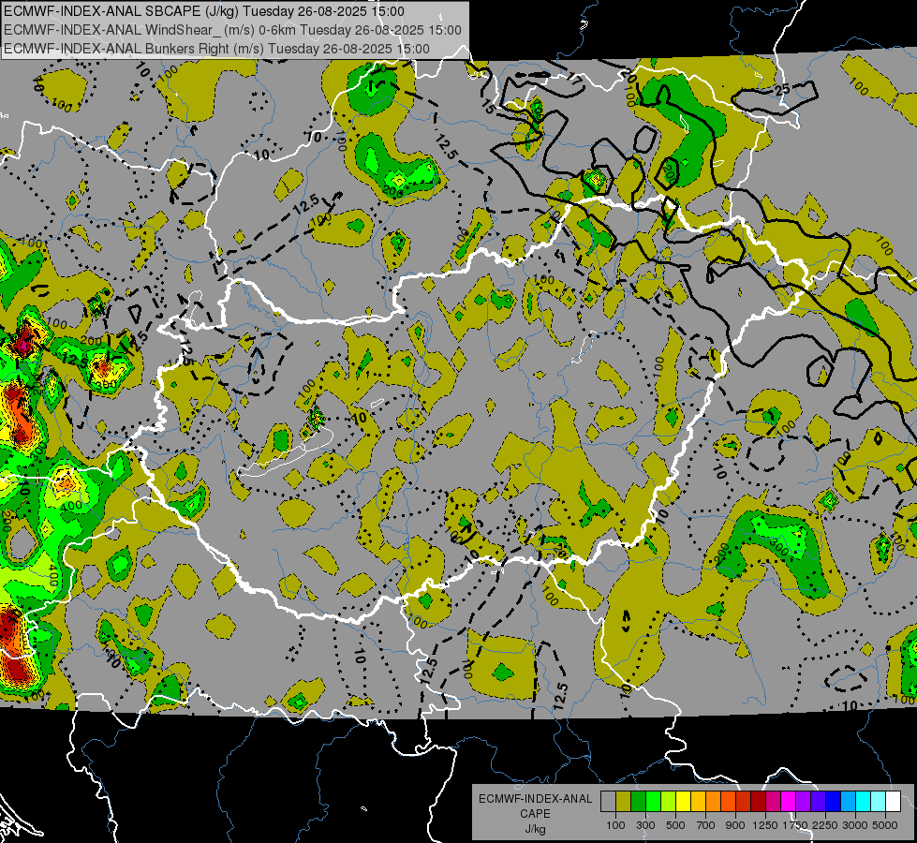Image resolution: width=917 pixels, height=843 pixels.
Task: Click the legend value 3000
Action: pyautogui.click(x=855, y=825)
